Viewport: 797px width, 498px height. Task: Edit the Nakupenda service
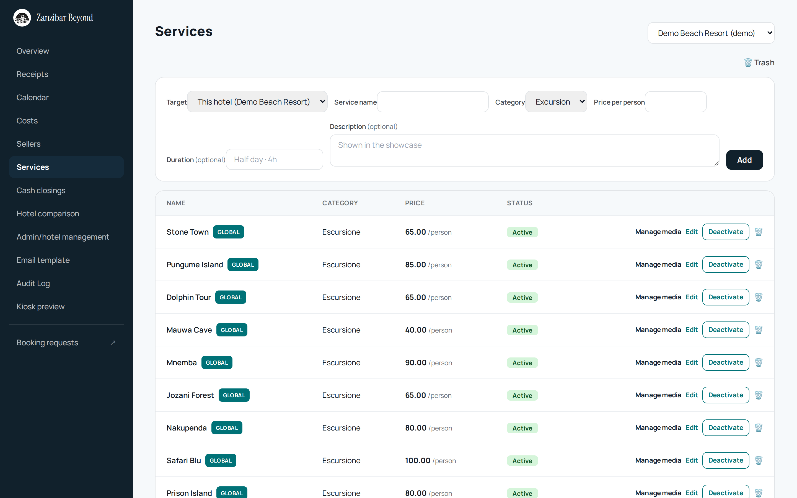coord(692,427)
